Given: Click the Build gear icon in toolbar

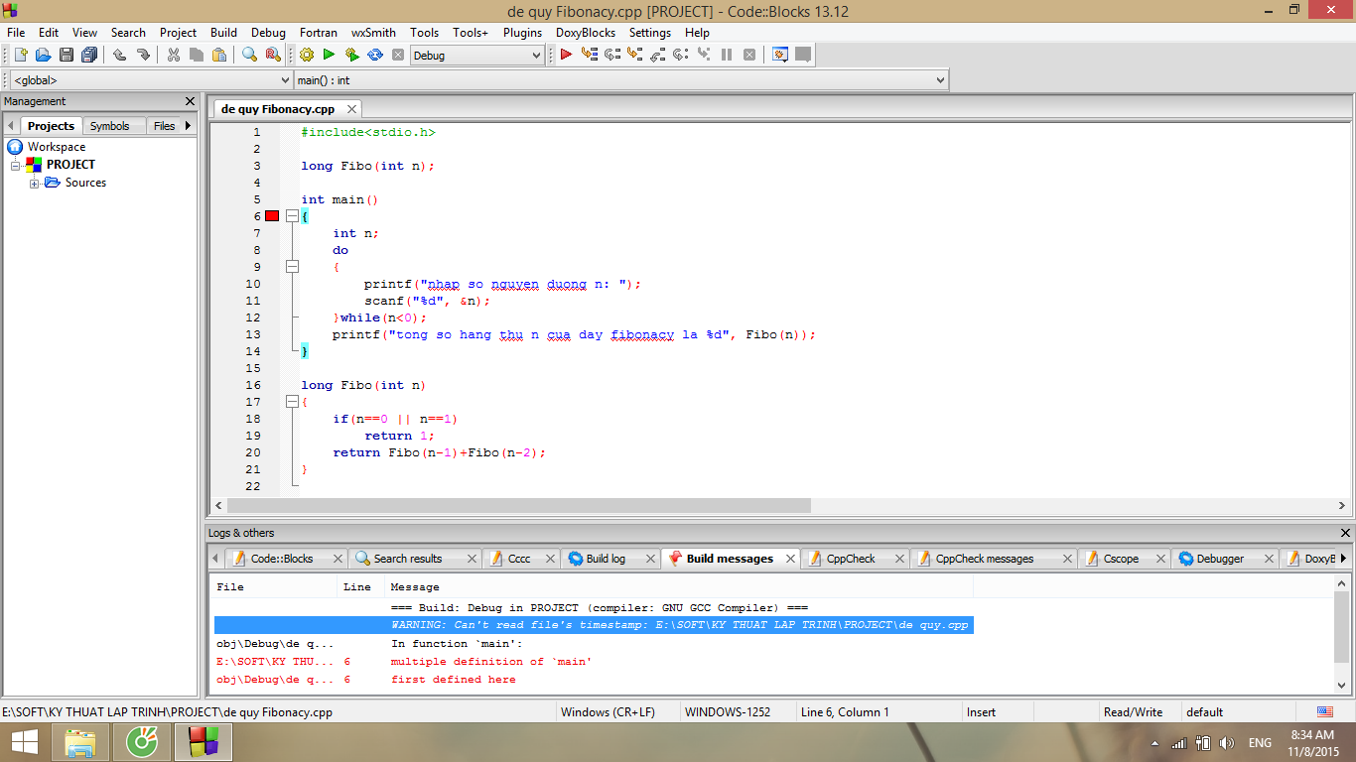Looking at the screenshot, I should (x=307, y=56).
